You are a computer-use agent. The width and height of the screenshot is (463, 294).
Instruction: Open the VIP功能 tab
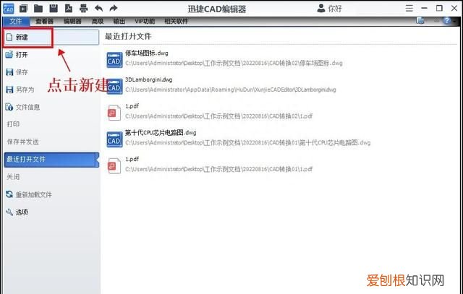145,21
